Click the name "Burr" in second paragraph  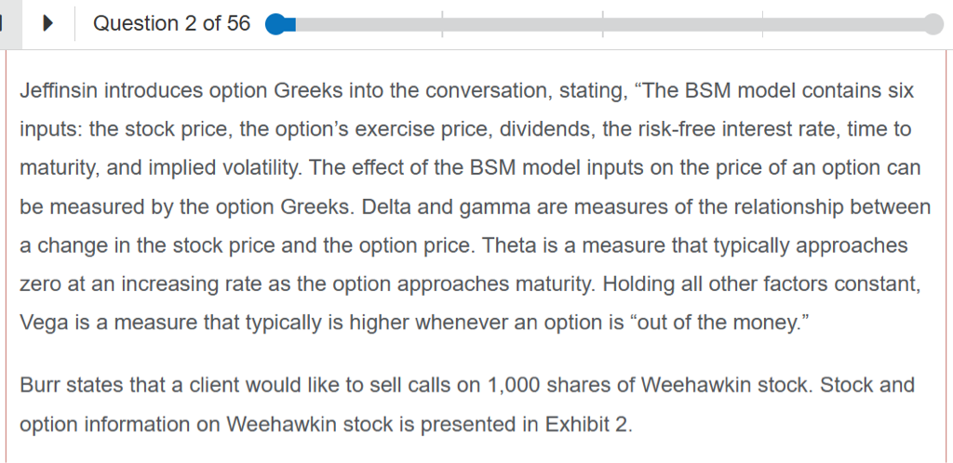38,385
